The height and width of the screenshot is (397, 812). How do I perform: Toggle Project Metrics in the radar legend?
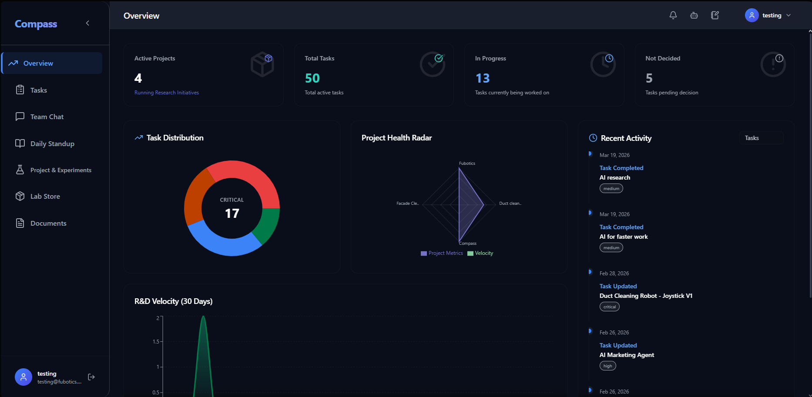(441, 253)
